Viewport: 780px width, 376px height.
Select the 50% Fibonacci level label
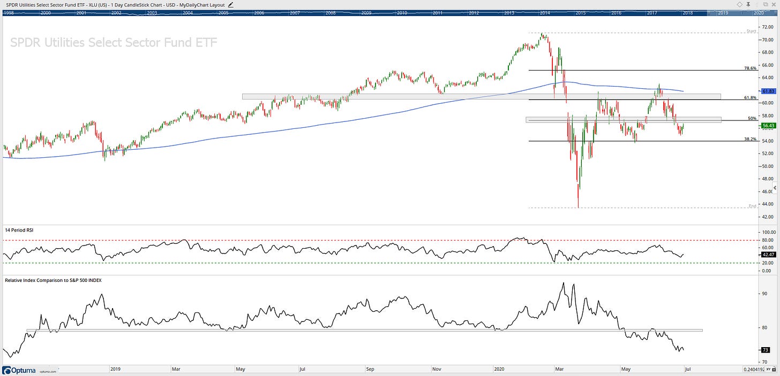[x=752, y=118]
